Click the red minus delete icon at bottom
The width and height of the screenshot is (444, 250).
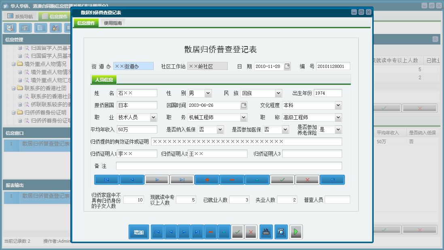click(210, 232)
